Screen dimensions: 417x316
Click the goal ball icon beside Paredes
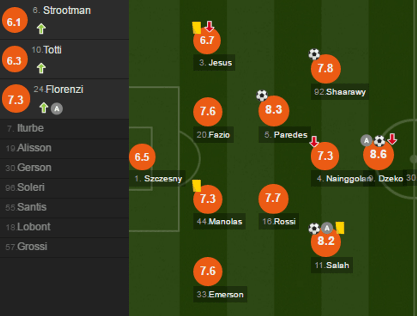(262, 95)
